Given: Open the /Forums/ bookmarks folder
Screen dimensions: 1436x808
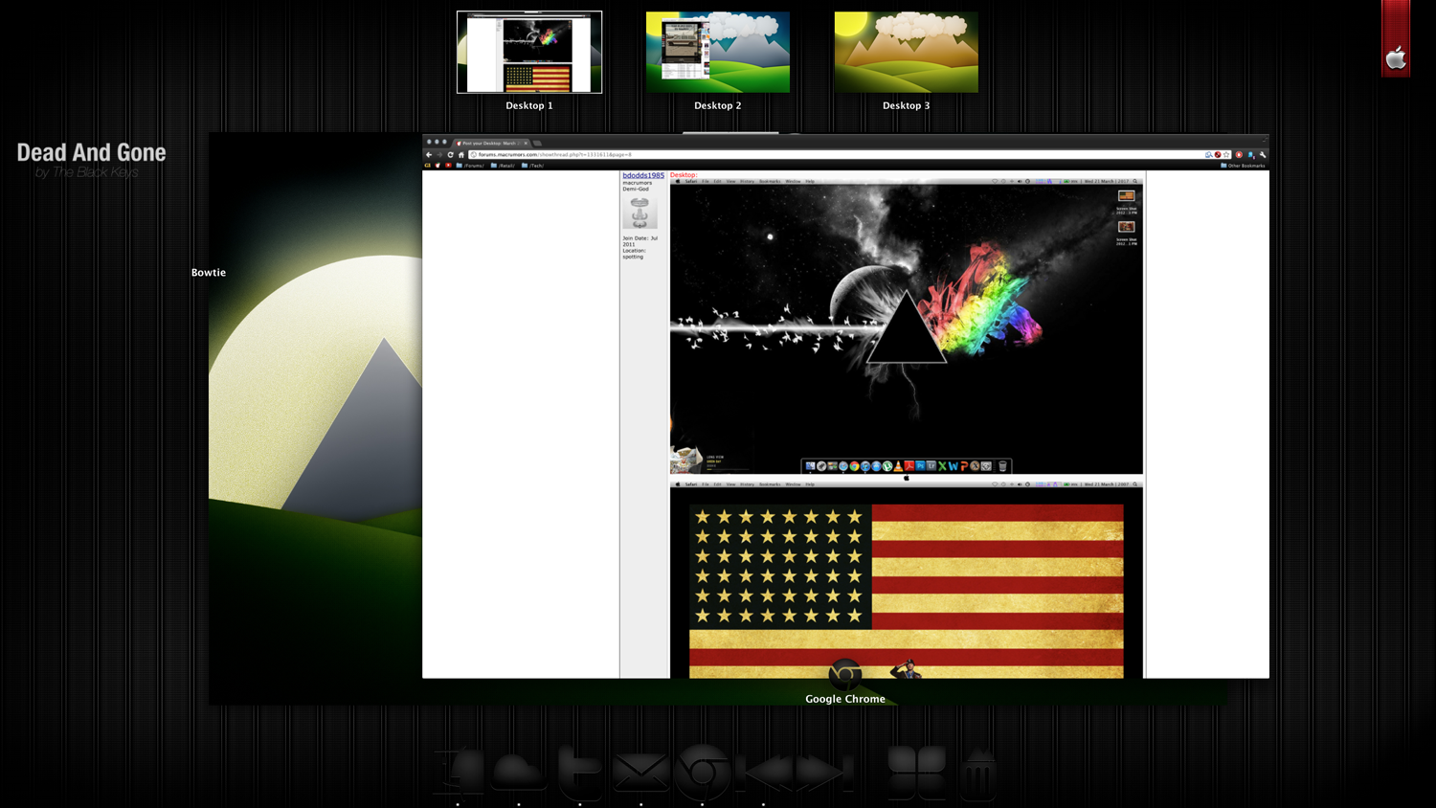Looking at the screenshot, I should point(470,166).
